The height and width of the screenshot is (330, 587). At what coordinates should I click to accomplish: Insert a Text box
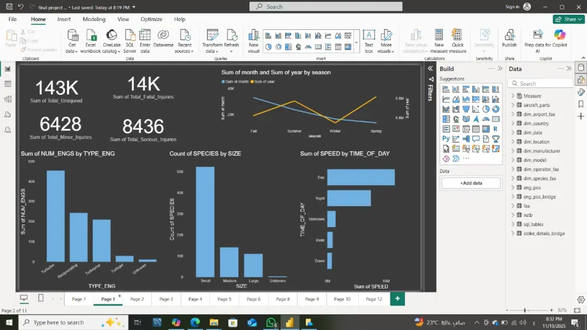369,41
